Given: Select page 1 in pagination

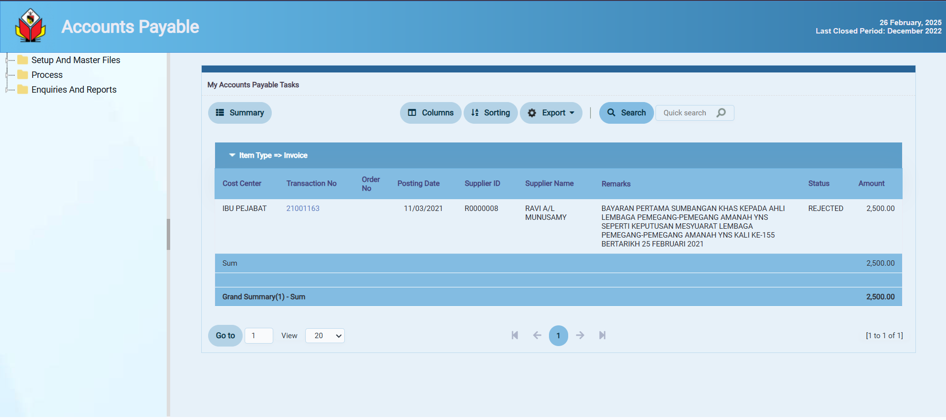Looking at the screenshot, I should tap(558, 336).
